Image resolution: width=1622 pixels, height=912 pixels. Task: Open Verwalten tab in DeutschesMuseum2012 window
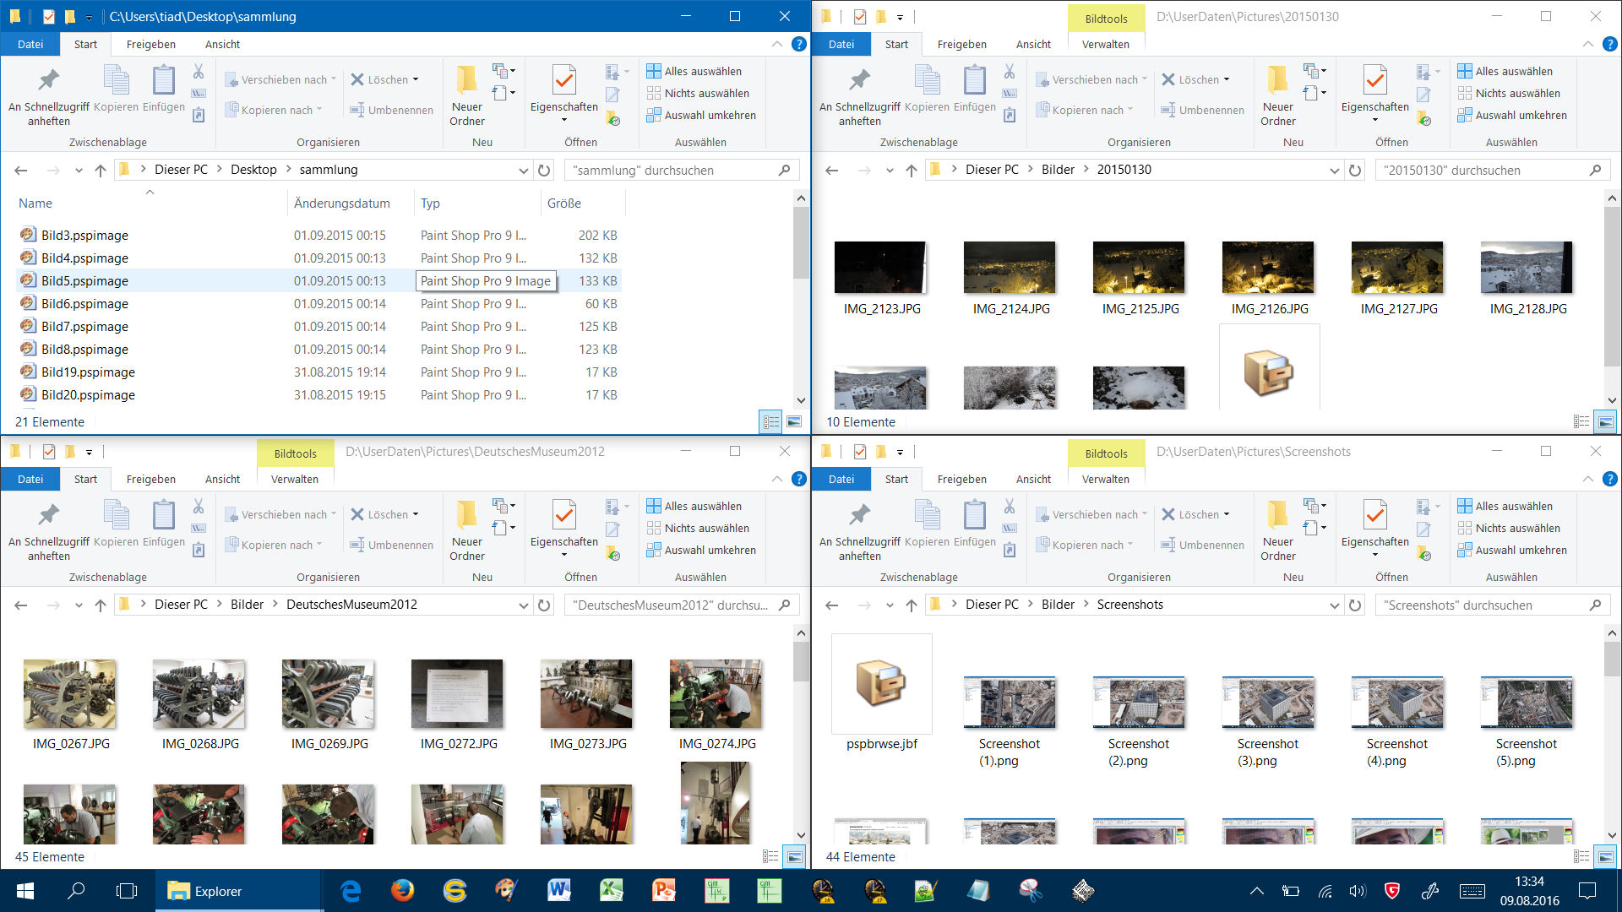(x=294, y=479)
